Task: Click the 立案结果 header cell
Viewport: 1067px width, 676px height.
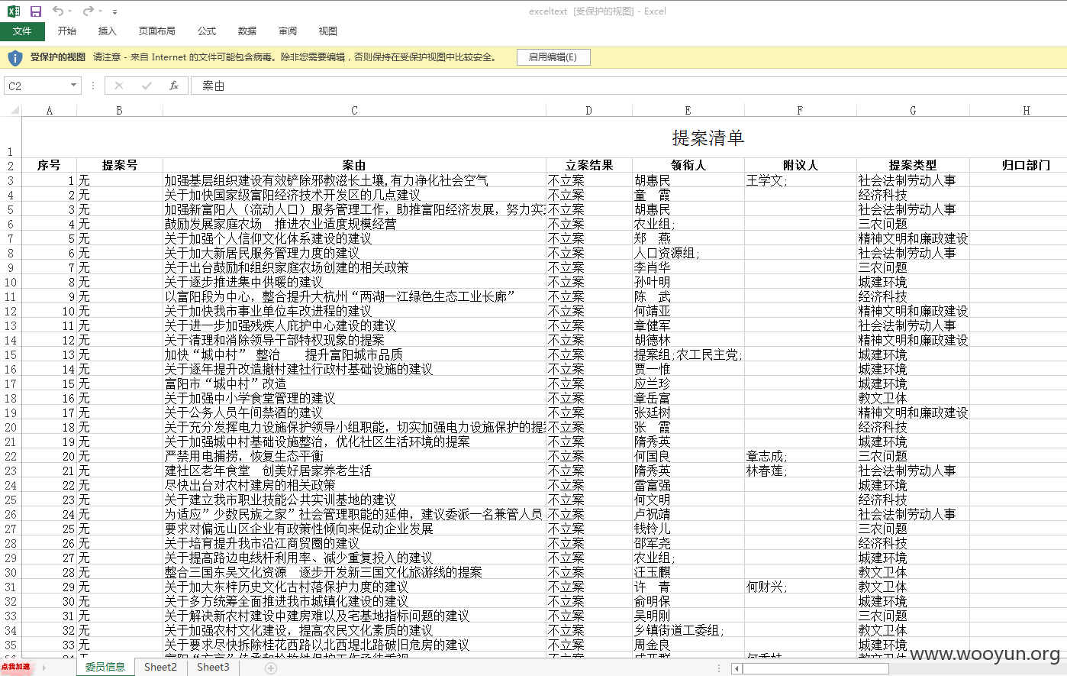Action: (x=589, y=165)
